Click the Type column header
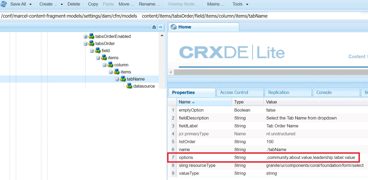 (x=248, y=102)
